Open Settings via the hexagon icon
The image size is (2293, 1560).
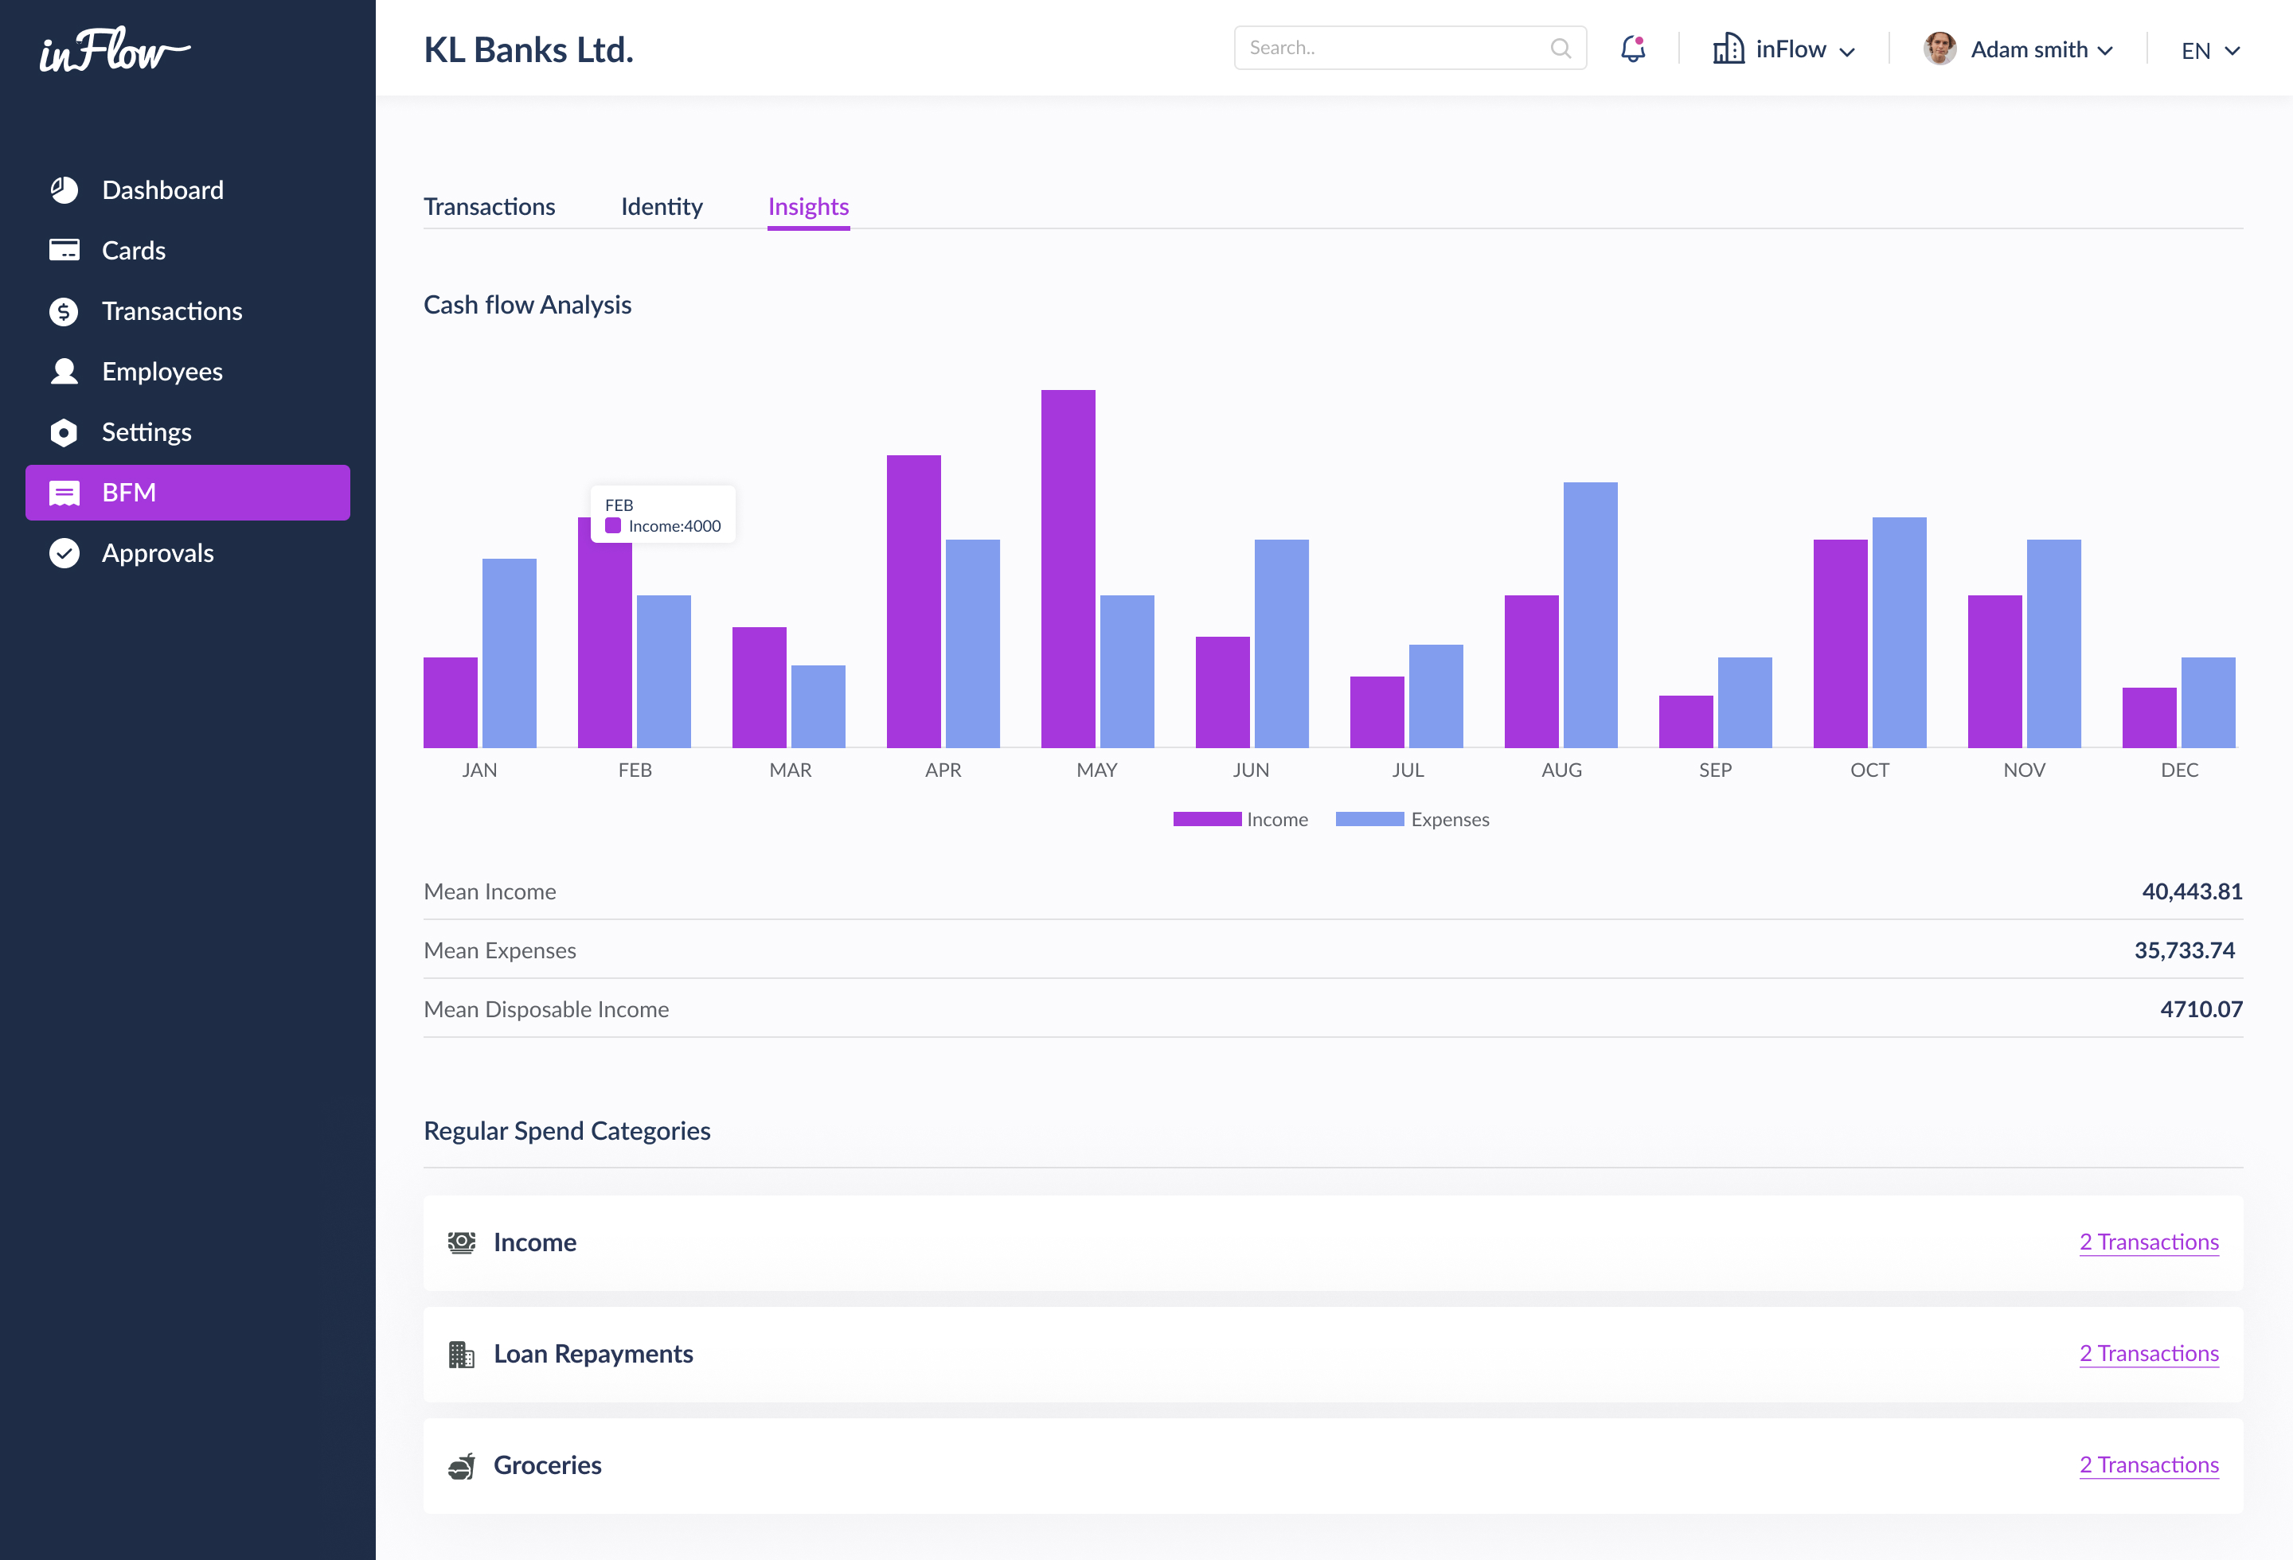click(64, 432)
